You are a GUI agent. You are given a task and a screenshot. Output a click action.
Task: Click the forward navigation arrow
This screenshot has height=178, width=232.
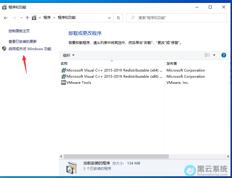click(14, 18)
